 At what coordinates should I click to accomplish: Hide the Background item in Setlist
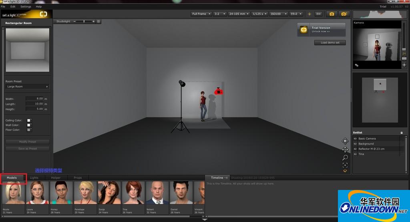pyautogui.click(x=355, y=144)
